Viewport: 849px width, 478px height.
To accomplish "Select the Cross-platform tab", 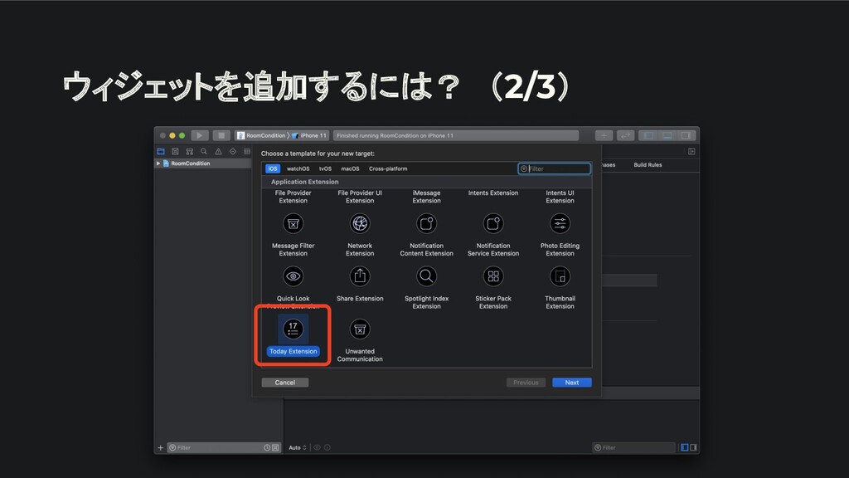I will [388, 168].
